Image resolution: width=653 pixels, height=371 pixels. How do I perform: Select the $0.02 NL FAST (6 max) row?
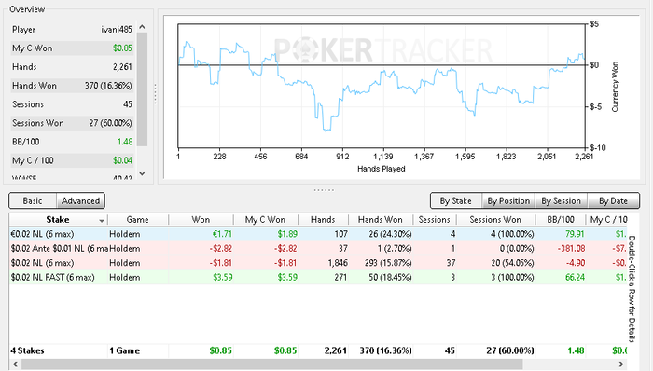tap(318, 278)
